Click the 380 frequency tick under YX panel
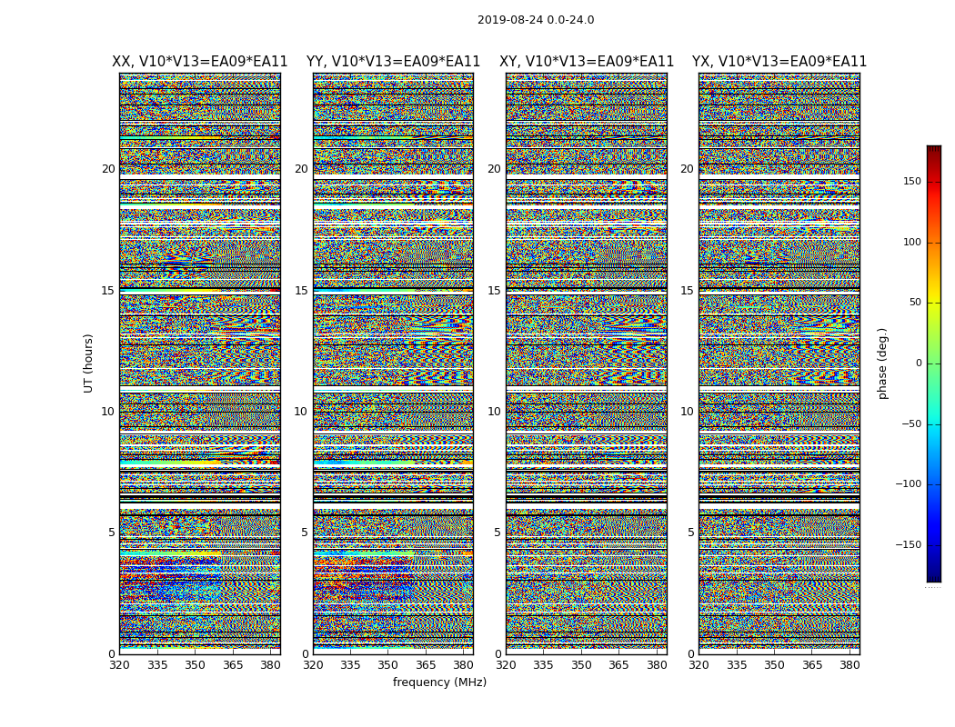Image resolution: width=955 pixels, height=727 pixels. pyautogui.click(x=849, y=665)
